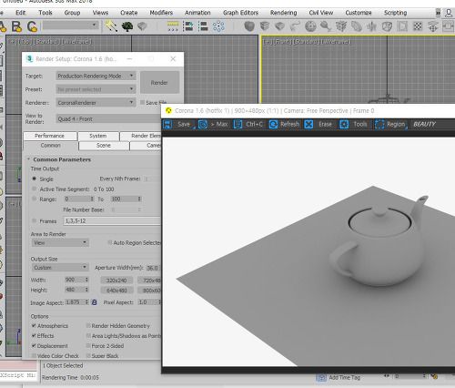
Task: Select the Range radio button
Action: coord(35,199)
